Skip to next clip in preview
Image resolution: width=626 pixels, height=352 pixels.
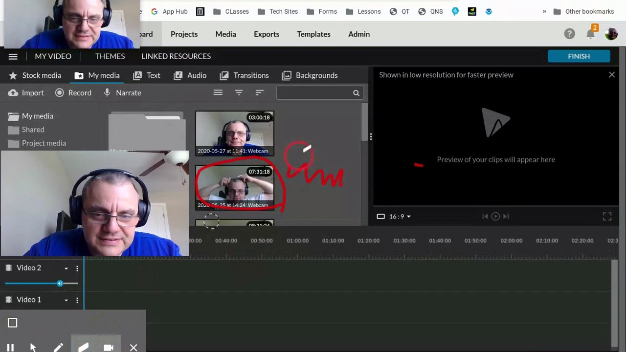(x=506, y=216)
